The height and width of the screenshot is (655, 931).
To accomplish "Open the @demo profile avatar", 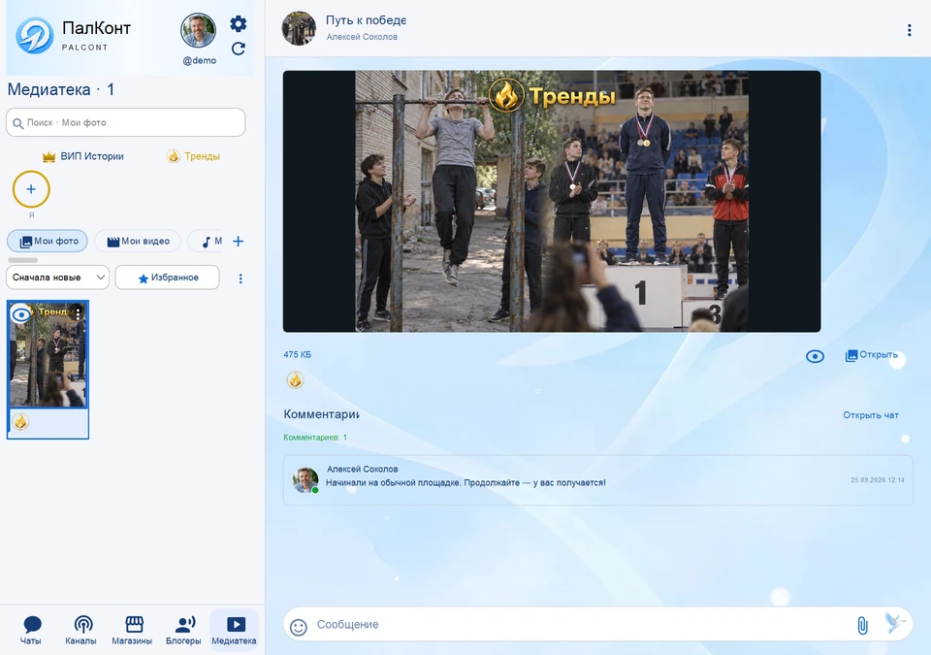I will 198,30.
